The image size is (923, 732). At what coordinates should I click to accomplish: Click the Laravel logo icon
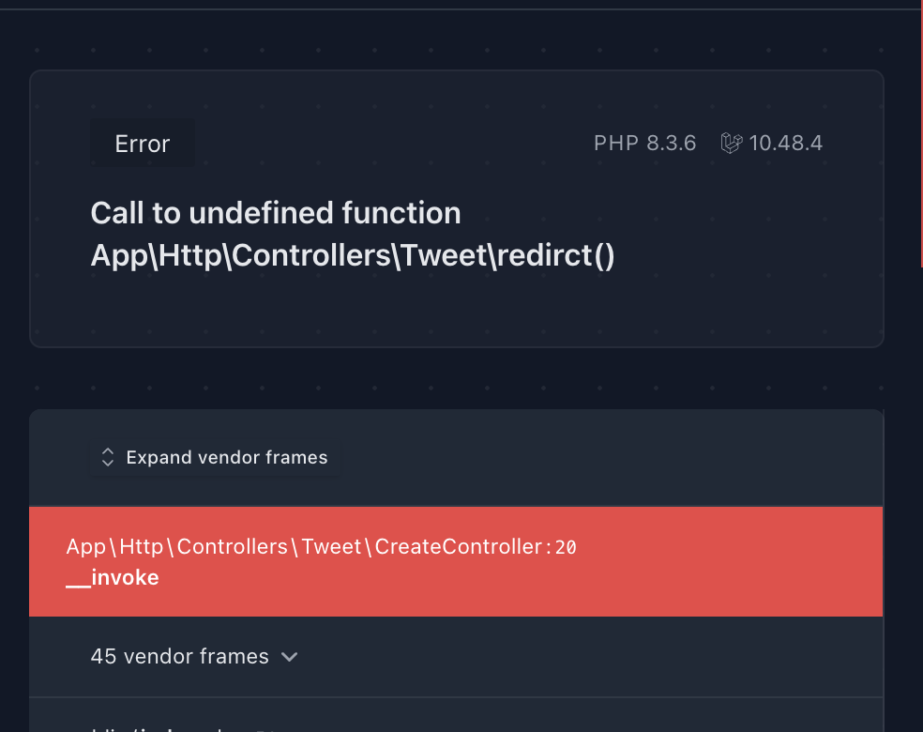click(731, 143)
